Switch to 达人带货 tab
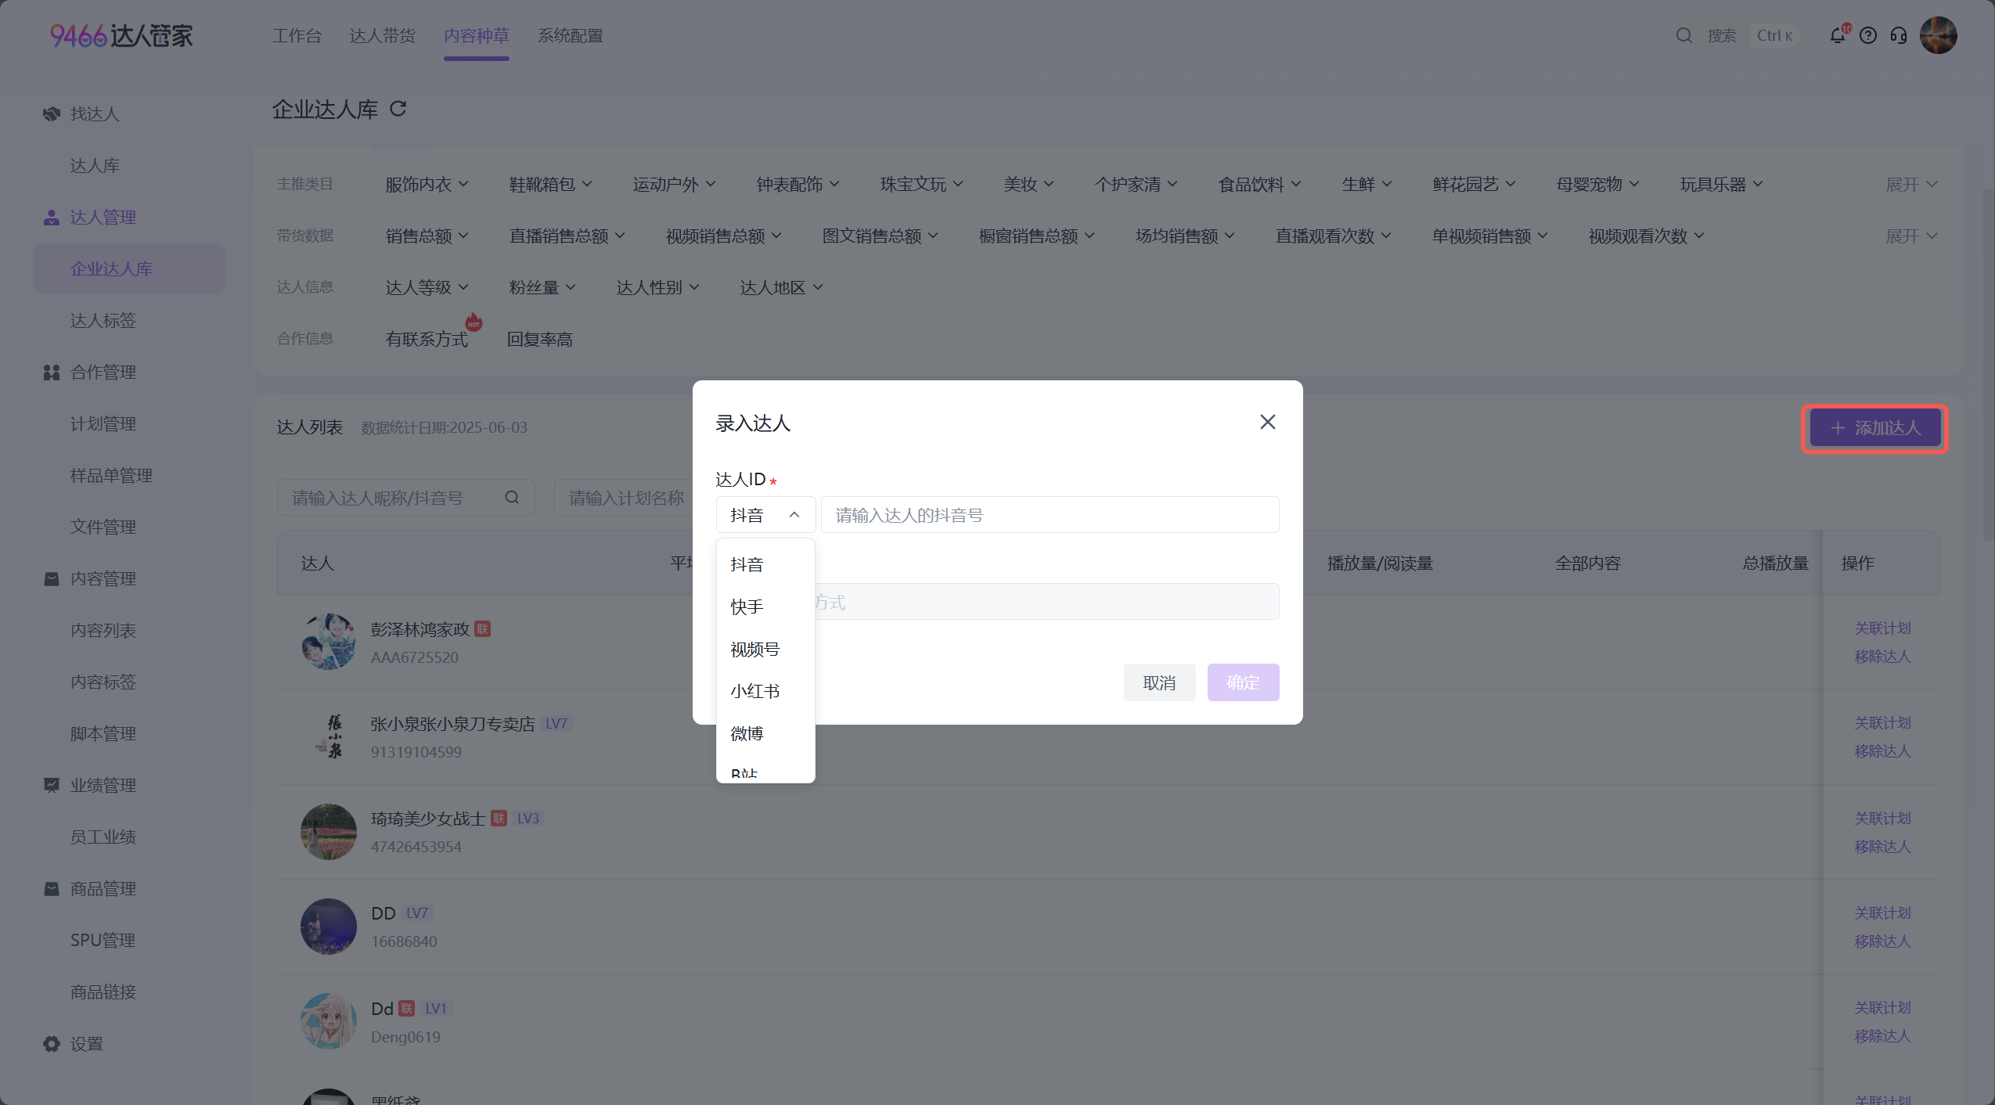This screenshot has width=1995, height=1105. point(382,35)
